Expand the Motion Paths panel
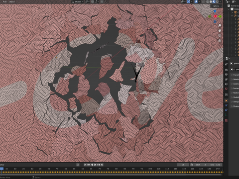The width and height of the screenshot is (239, 179). point(235,93)
